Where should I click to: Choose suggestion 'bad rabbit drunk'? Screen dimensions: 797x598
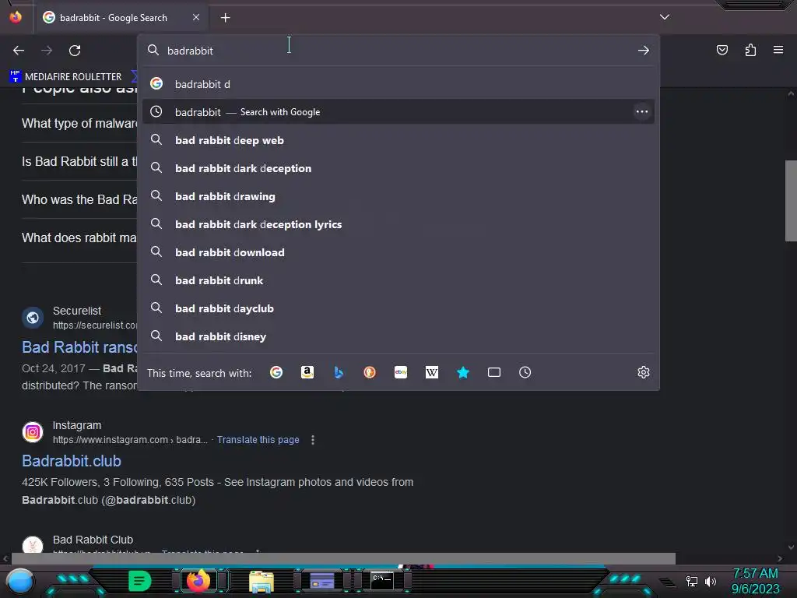[x=398, y=280]
